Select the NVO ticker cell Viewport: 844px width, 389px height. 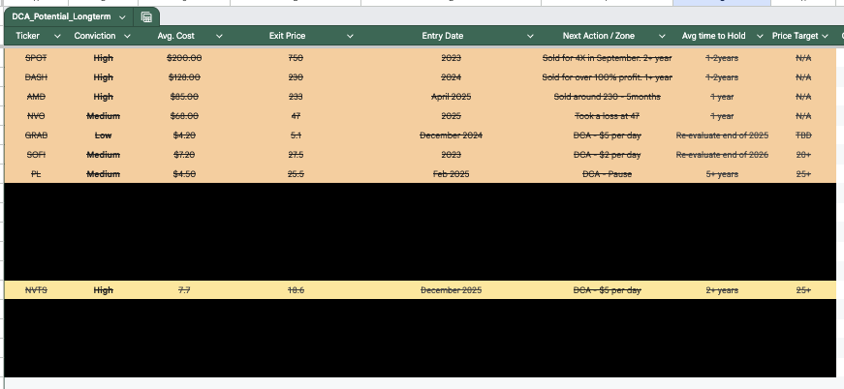click(37, 116)
